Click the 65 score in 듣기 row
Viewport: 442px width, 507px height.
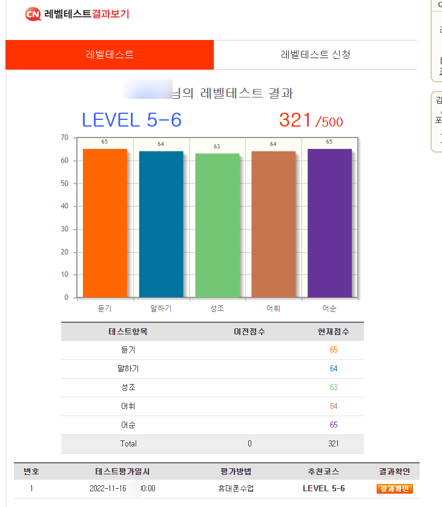[x=334, y=350]
